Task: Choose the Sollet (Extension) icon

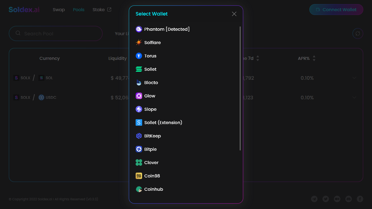Action: point(139,122)
